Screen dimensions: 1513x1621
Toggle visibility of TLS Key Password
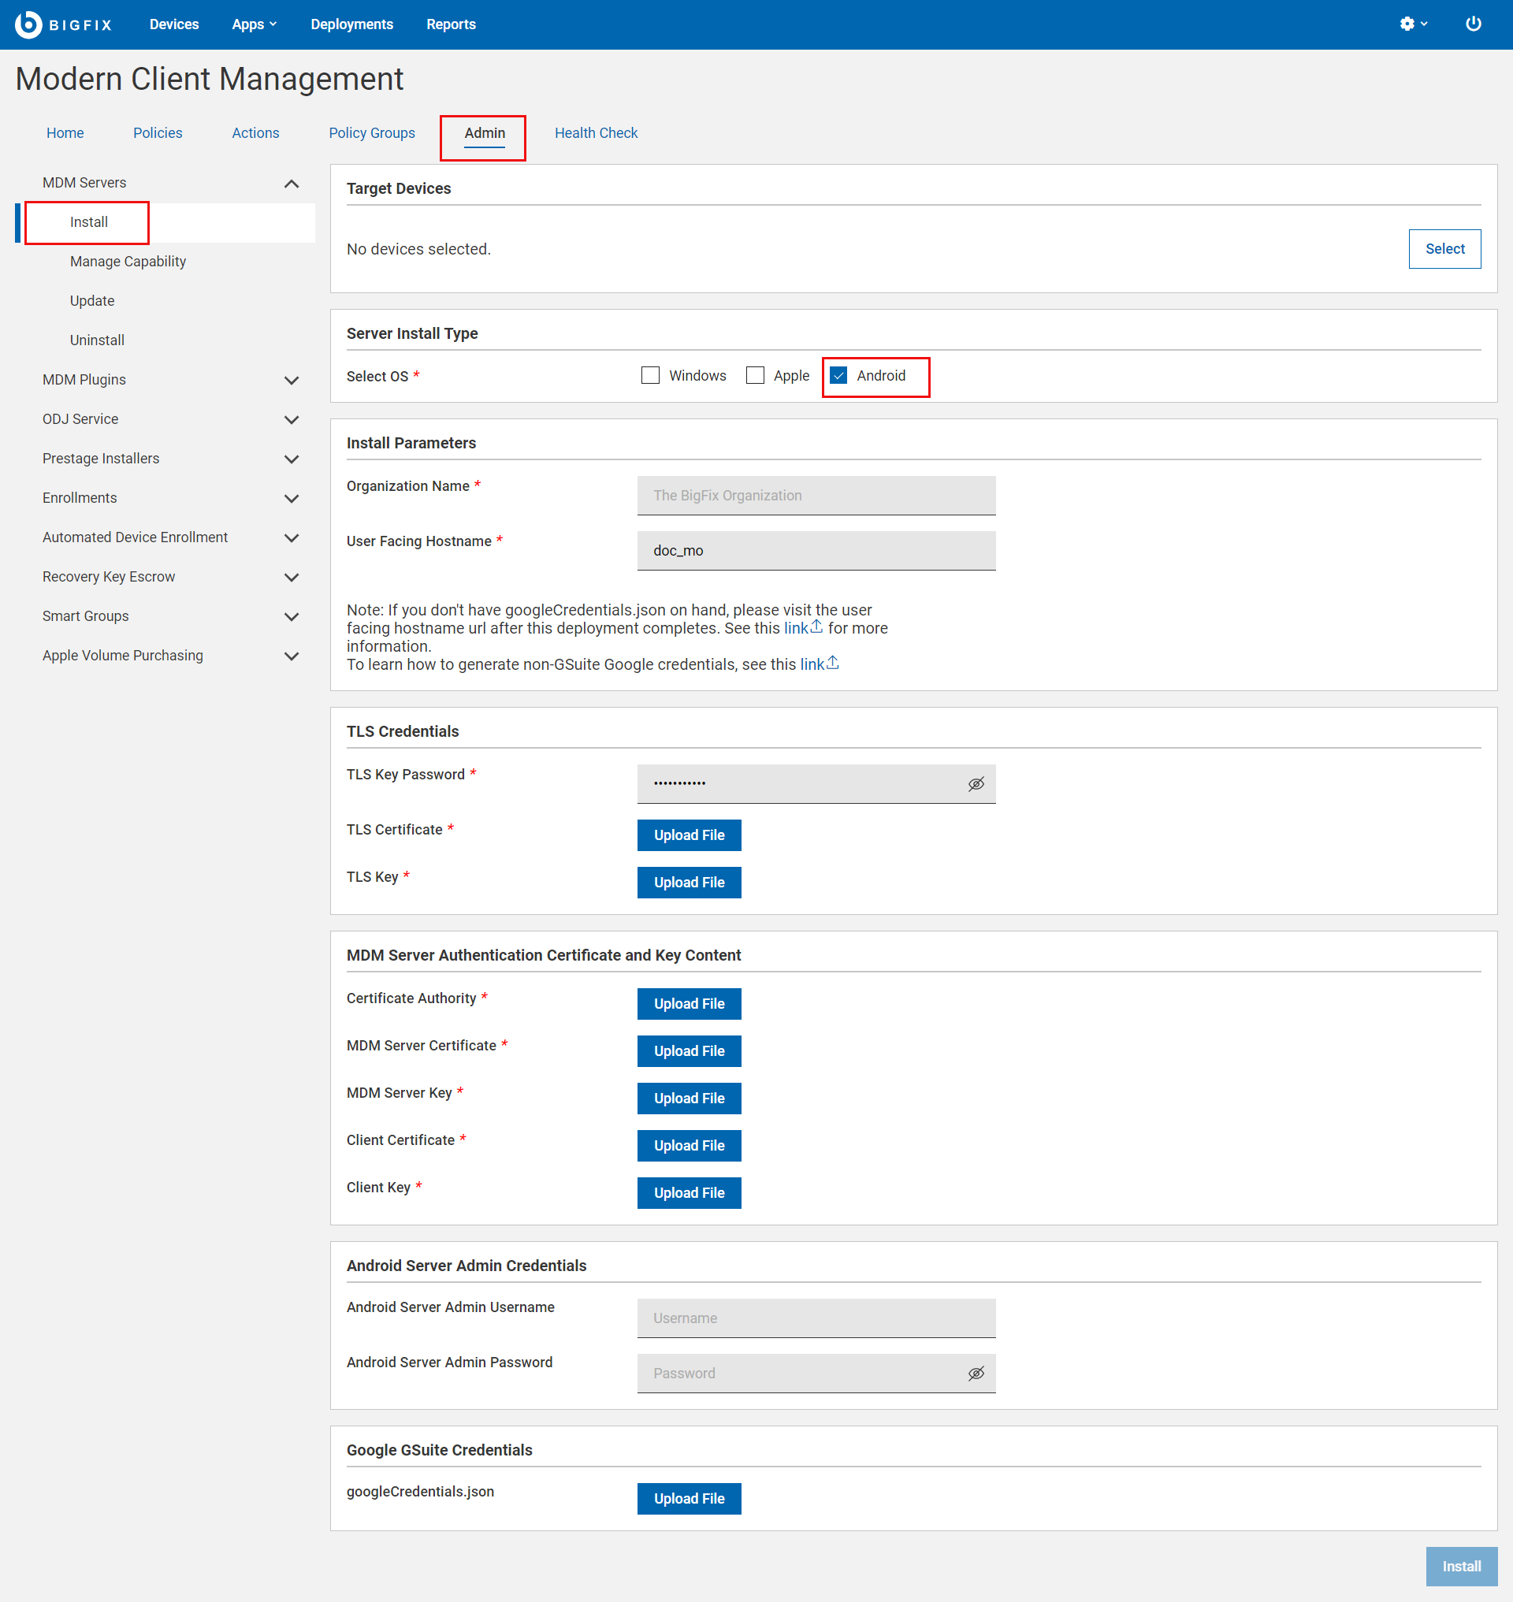click(x=976, y=783)
